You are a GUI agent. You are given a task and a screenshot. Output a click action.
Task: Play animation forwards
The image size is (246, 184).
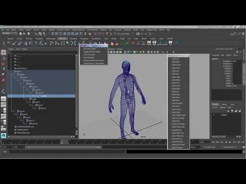[x=230, y=142]
